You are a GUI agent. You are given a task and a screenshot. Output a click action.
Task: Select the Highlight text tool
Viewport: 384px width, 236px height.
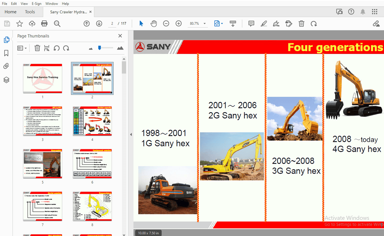coord(264,23)
